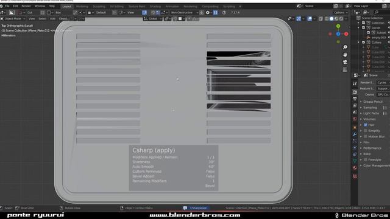Screen dimensions: 390x219
Task: Toggle X-ray mode icon in viewport header
Action: coord(321,19)
